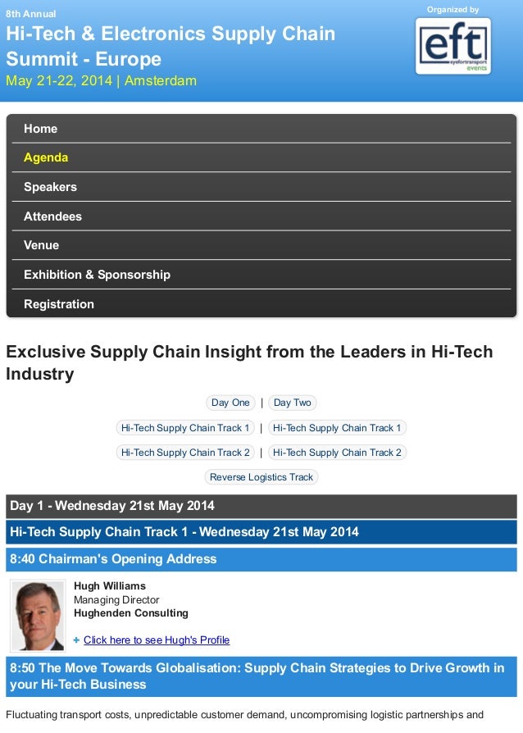Viewport: 523px width, 733px height.
Task: Click Hugh Williams' portrait photo
Action: pyautogui.click(x=38, y=616)
